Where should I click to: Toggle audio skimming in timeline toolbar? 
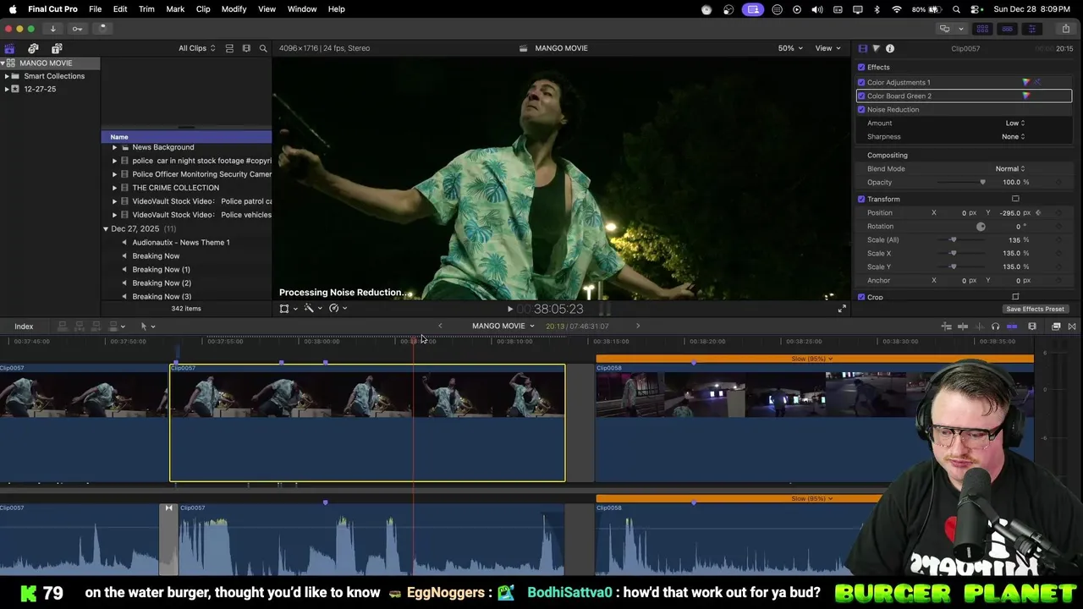[980, 326]
